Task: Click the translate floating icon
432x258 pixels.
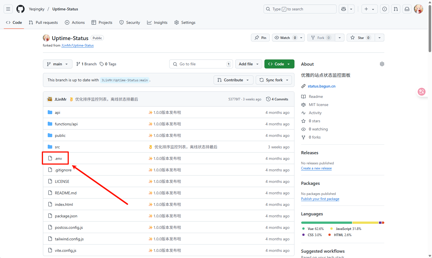Action: point(422,92)
